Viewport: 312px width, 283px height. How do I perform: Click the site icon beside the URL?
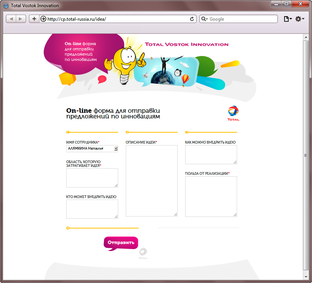[x=43, y=19]
